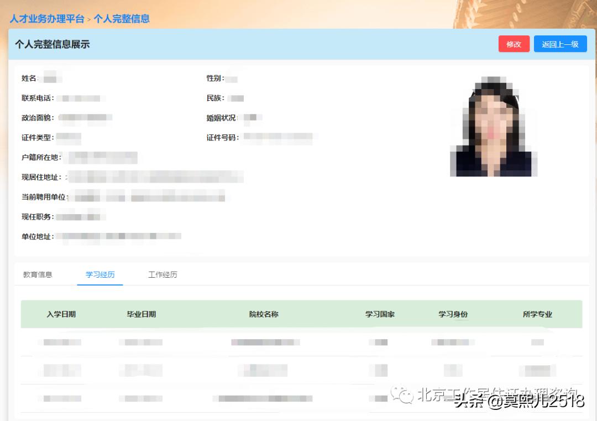This screenshot has height=421, width=597.
Task: Open 人才业务办理平台 breadcrumb link
Action: pyautogui.click(x=47, y=19)
